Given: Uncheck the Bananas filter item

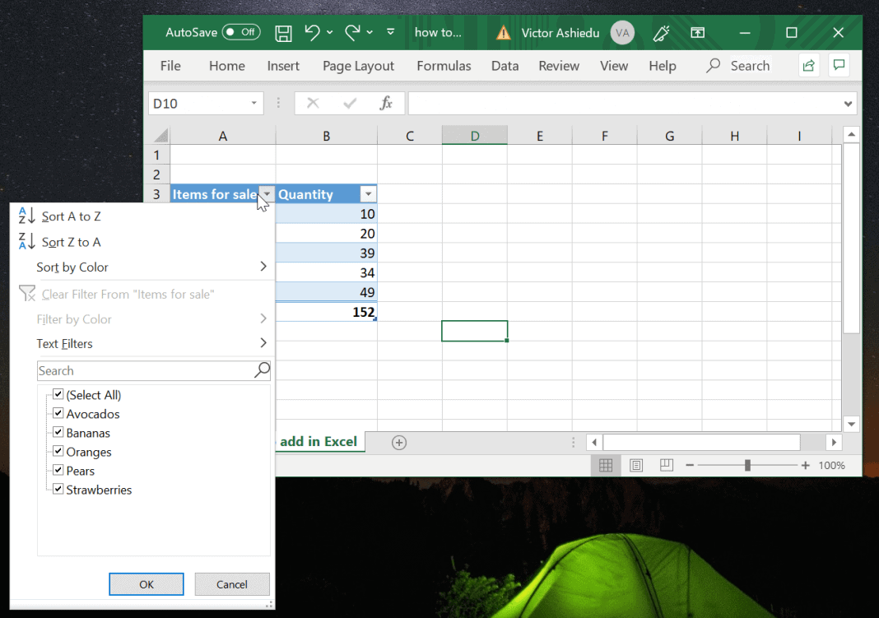Looking at the screenshot, I should click(58, 433).
